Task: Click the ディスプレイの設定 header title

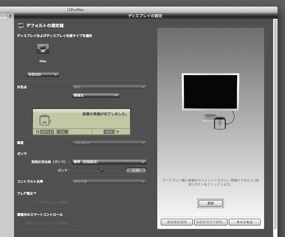Action: [x=145, y=16]
